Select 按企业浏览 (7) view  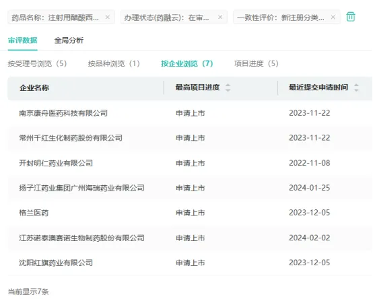(x=186, y=63)
